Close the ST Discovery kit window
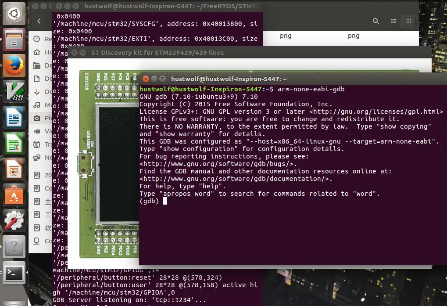This screenshot has width=447, height=306. tap(74, 53)
